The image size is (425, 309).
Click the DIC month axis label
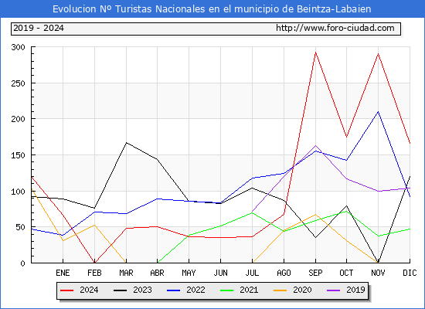click(x=410, y=273)
